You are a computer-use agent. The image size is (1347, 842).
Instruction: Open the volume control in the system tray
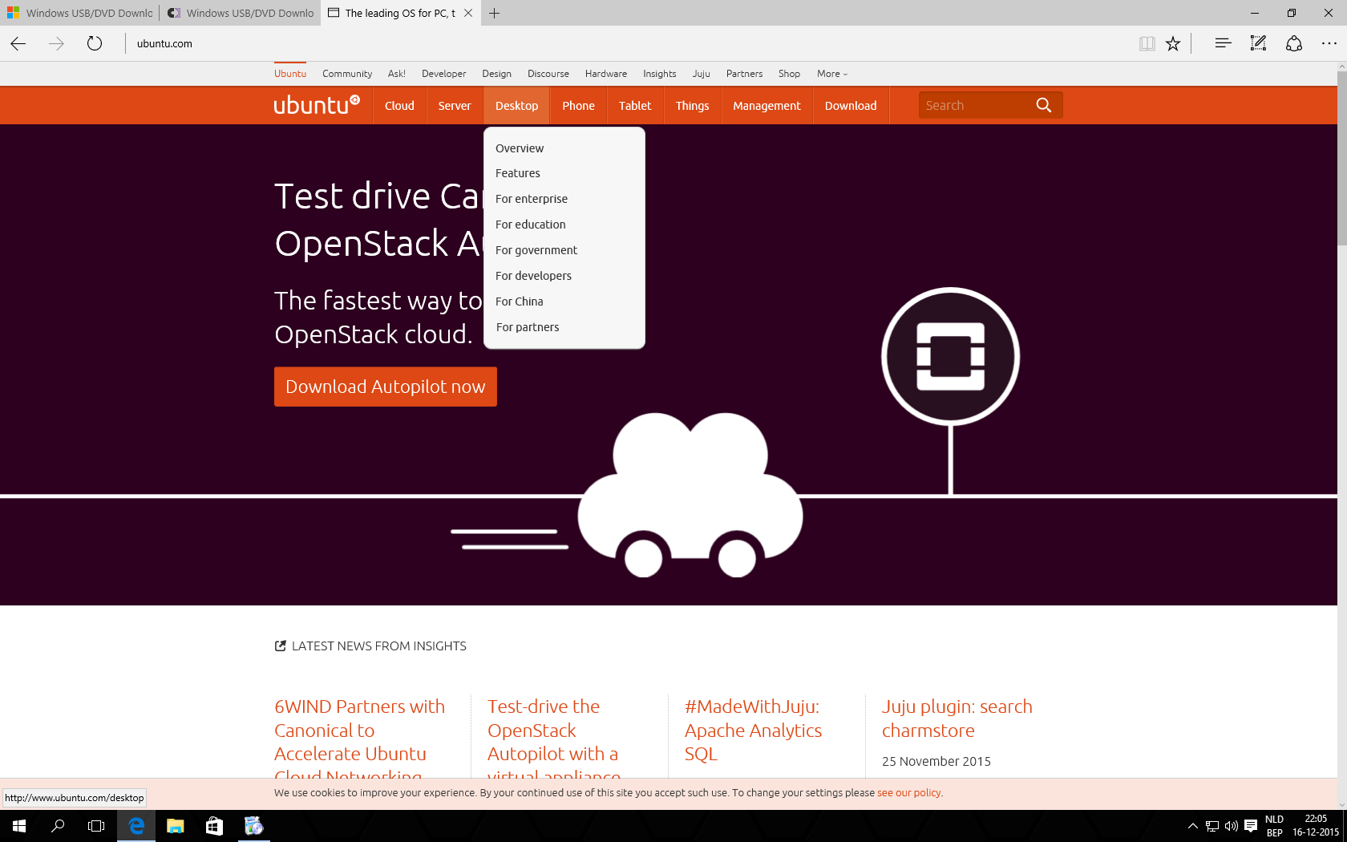(1232, 826)
